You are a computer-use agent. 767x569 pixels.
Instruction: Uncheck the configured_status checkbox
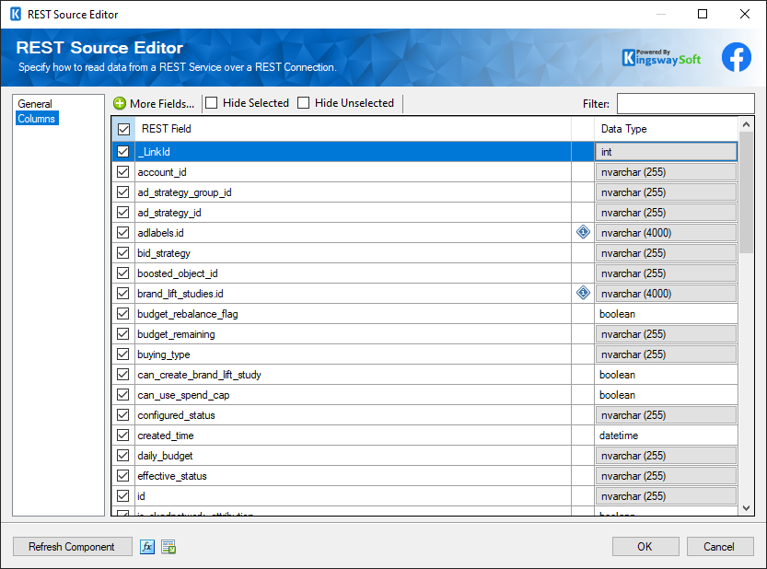122,415
